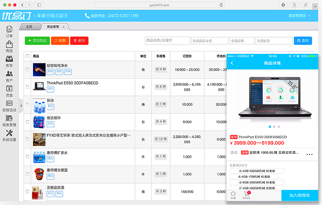Viewport: 322px width, 205px height.
Task: Check the 脉动 row checkbox
Action: point(27,104)
